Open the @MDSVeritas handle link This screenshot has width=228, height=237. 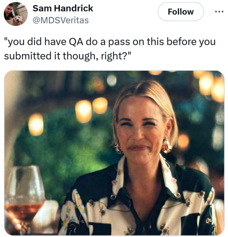pyautogui.click(x=60, y=20)
